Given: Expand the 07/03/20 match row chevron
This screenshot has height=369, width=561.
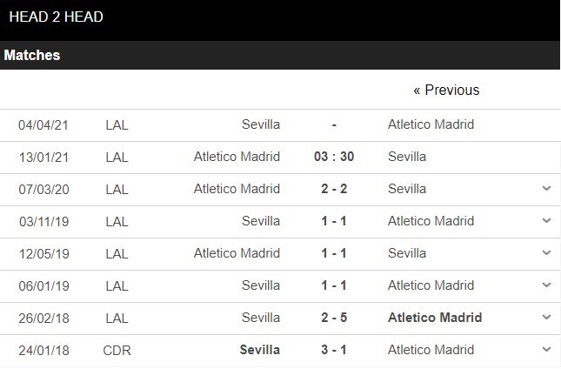Looking at the screenshot, I should click(546, 189).
